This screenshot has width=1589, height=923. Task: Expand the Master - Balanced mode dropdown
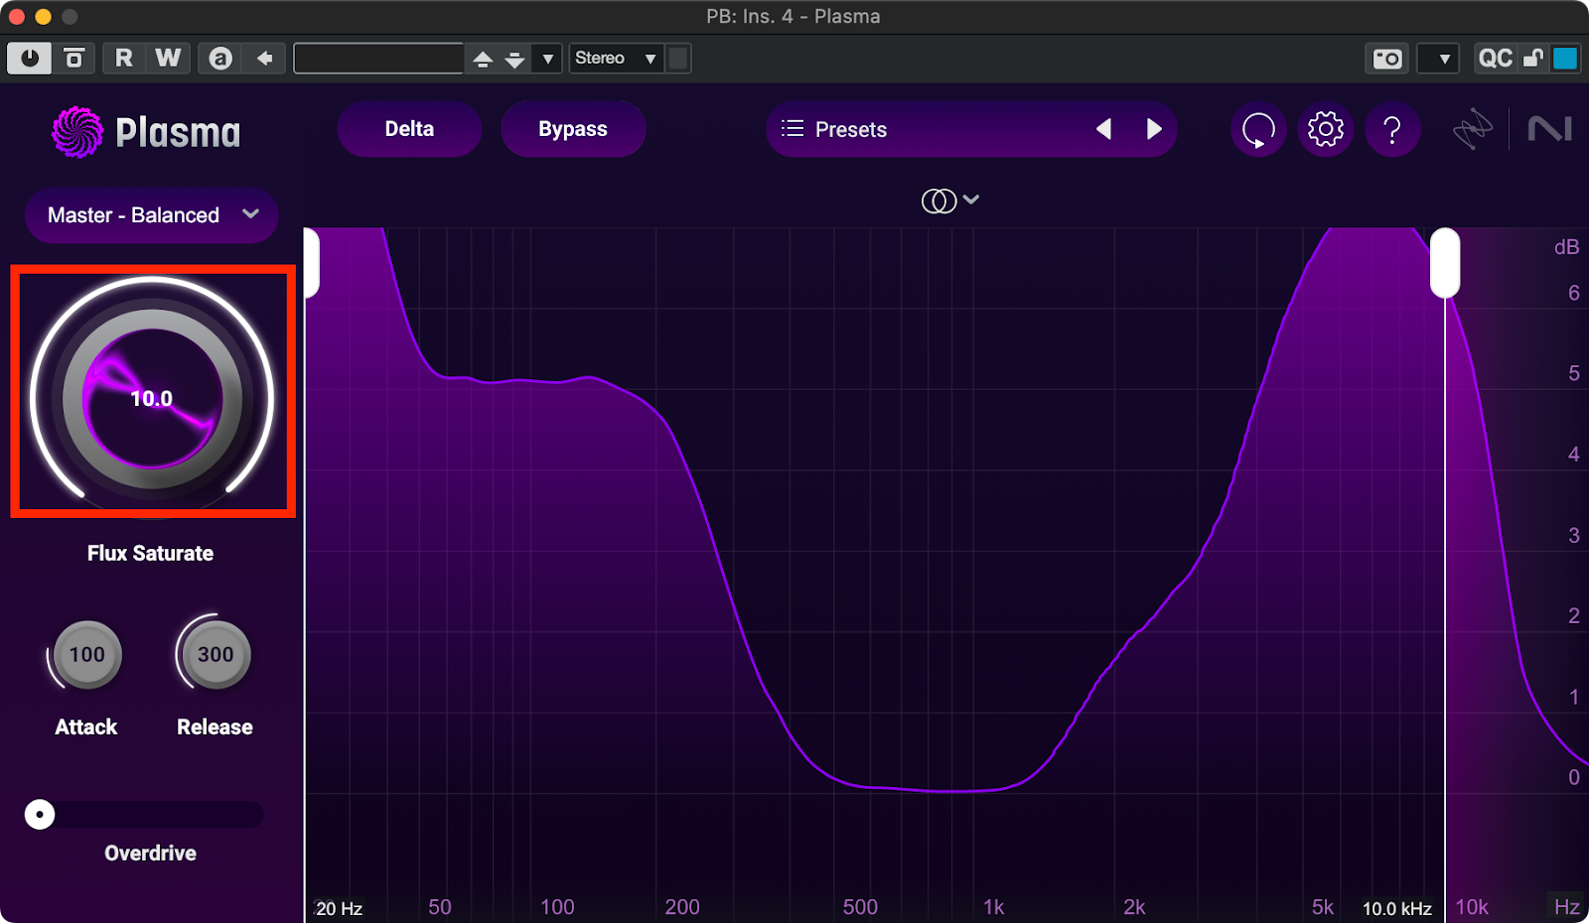pos(152,215)
